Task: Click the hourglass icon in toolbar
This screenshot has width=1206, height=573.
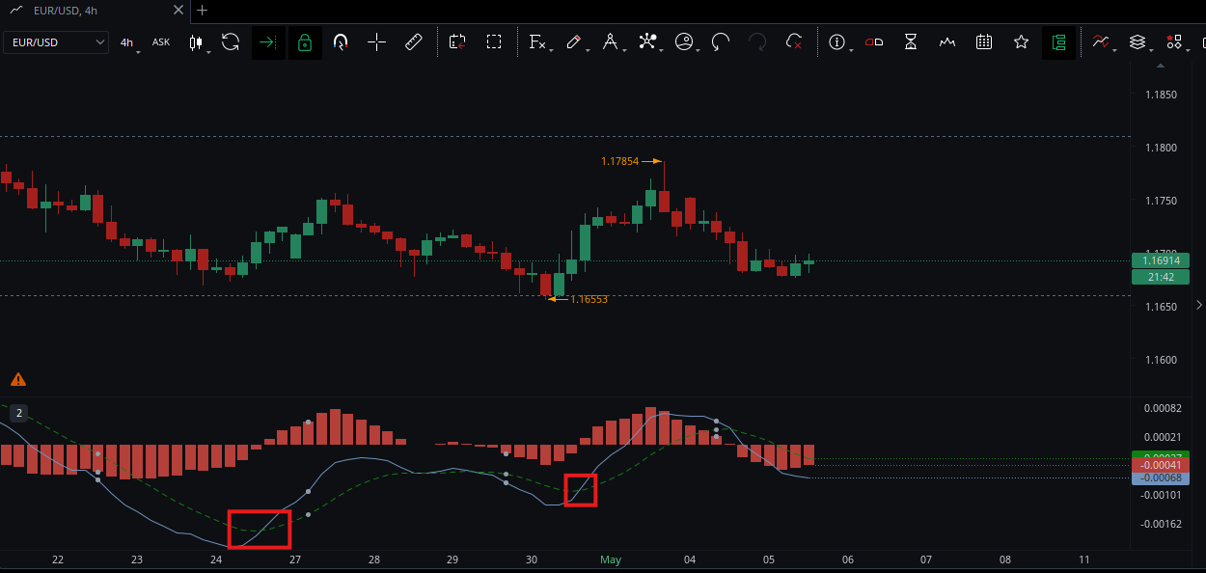Action: pyautogui.click(x=911, y=42)
